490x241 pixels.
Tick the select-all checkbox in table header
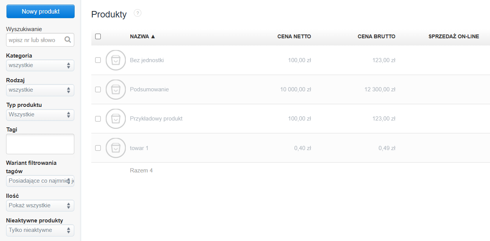click(98, 36)
